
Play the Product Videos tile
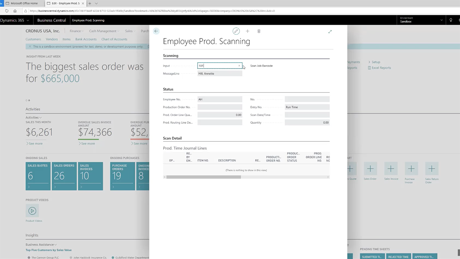(x=32, y=211)
